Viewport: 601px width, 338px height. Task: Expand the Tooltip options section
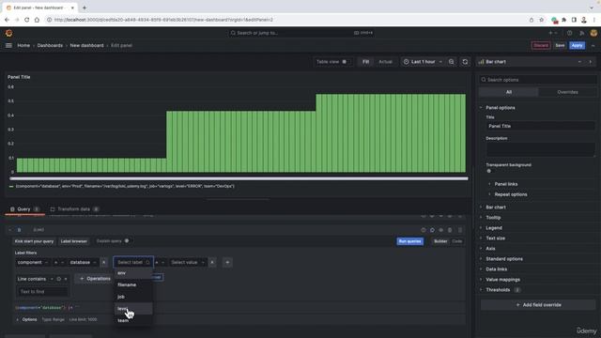tap(493, 218)
